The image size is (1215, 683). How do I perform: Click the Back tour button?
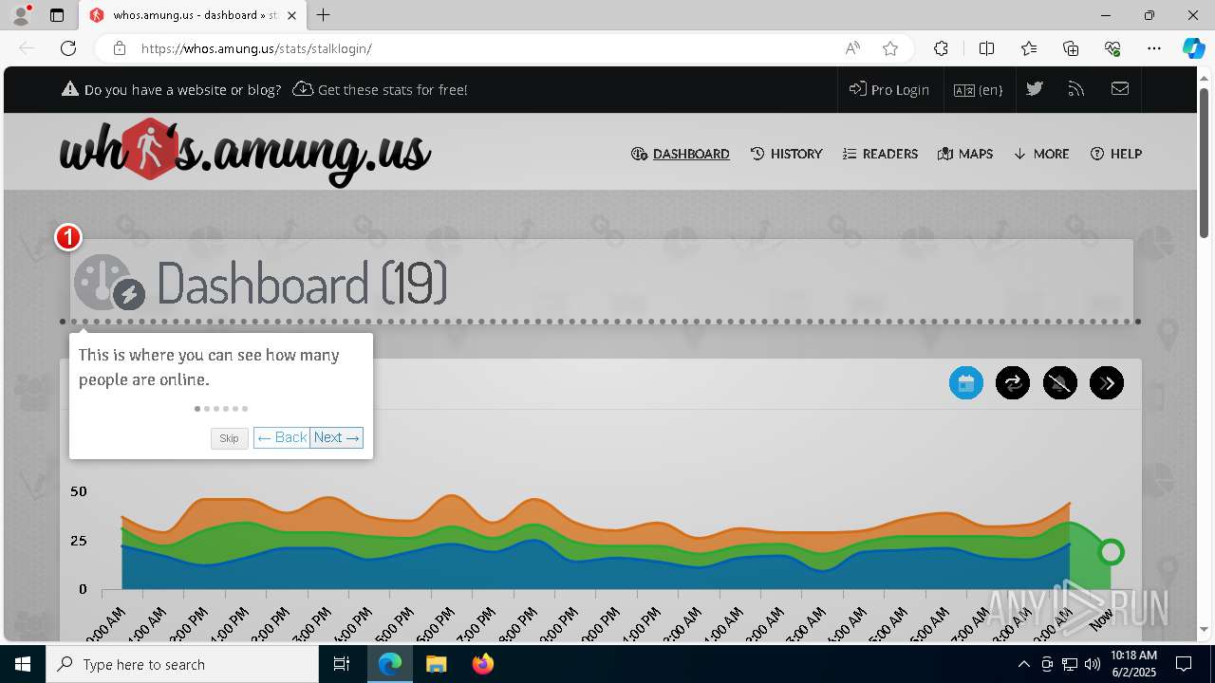tap(282, 437)
